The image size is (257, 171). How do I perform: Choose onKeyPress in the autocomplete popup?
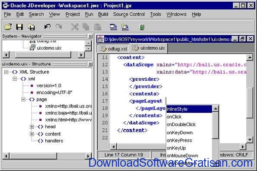[179, 140]
